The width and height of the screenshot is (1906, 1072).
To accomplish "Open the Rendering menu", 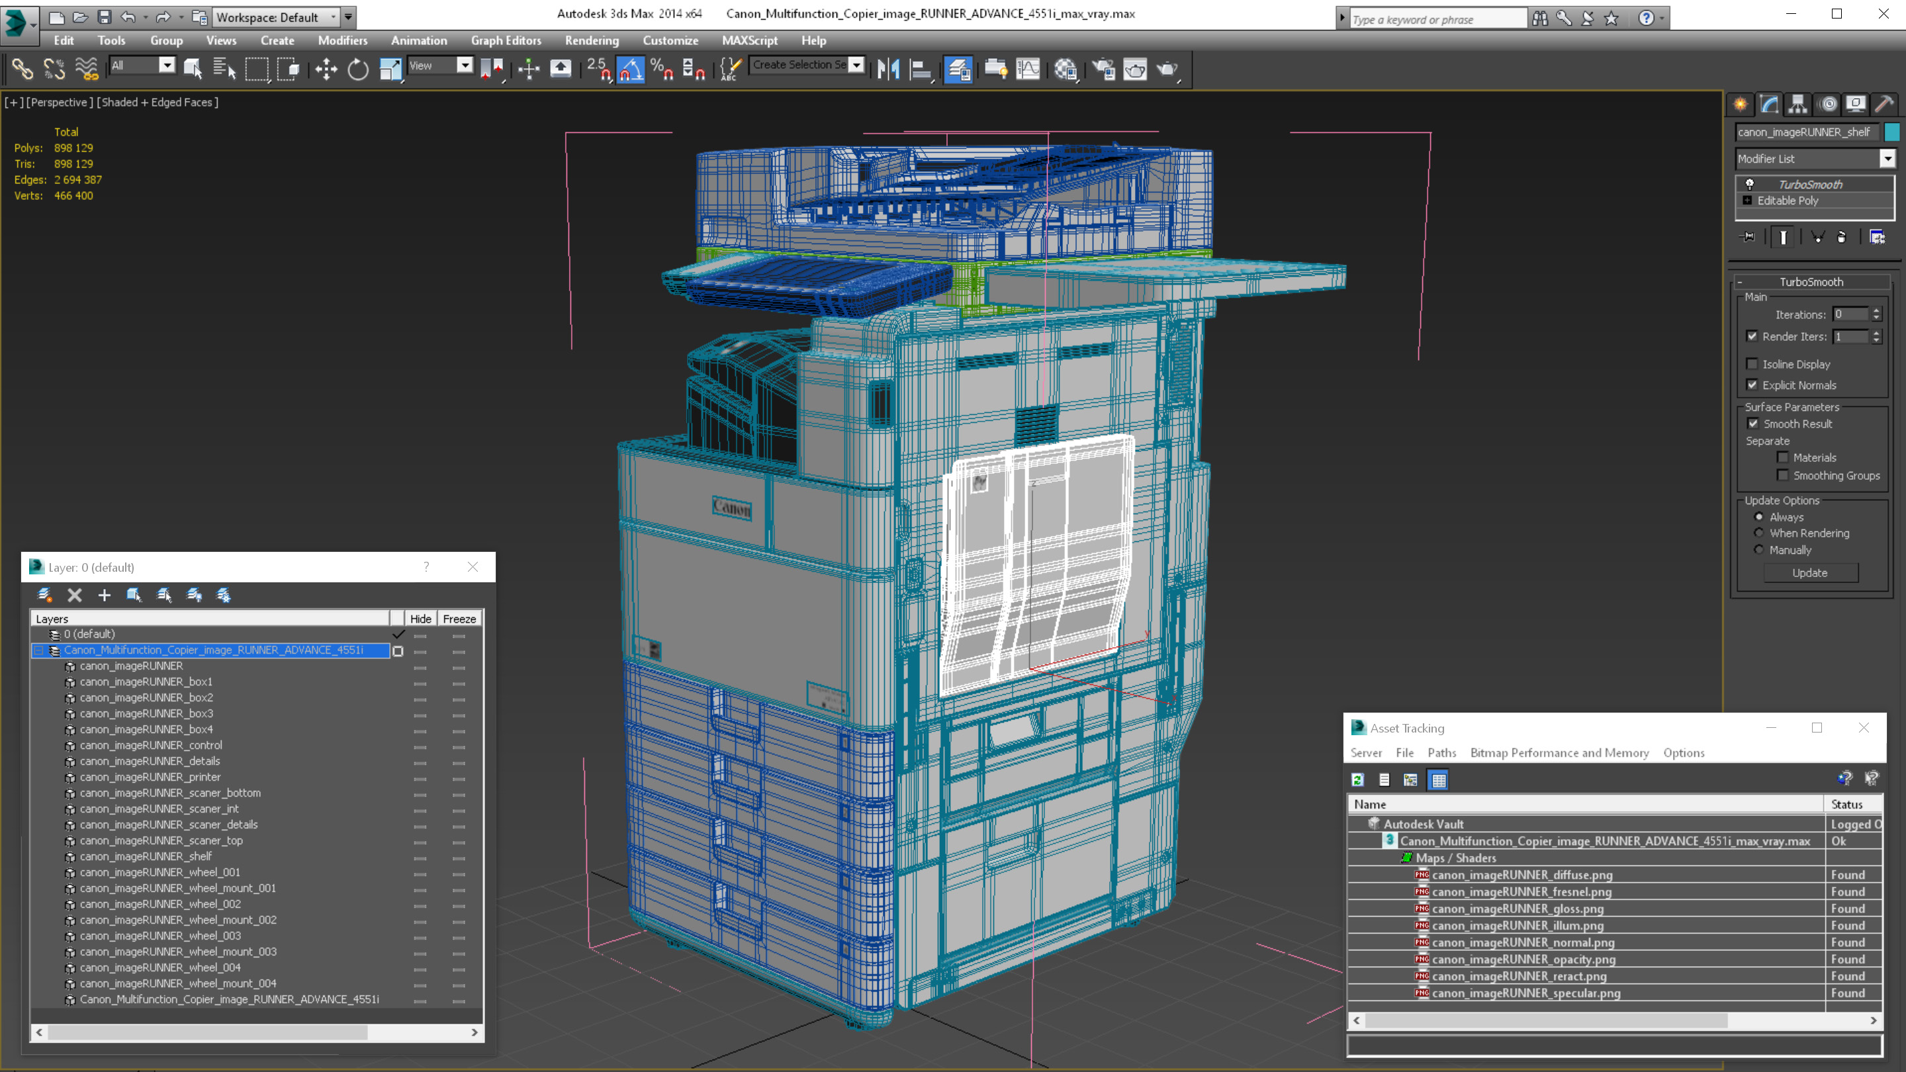I will point(591,40).
